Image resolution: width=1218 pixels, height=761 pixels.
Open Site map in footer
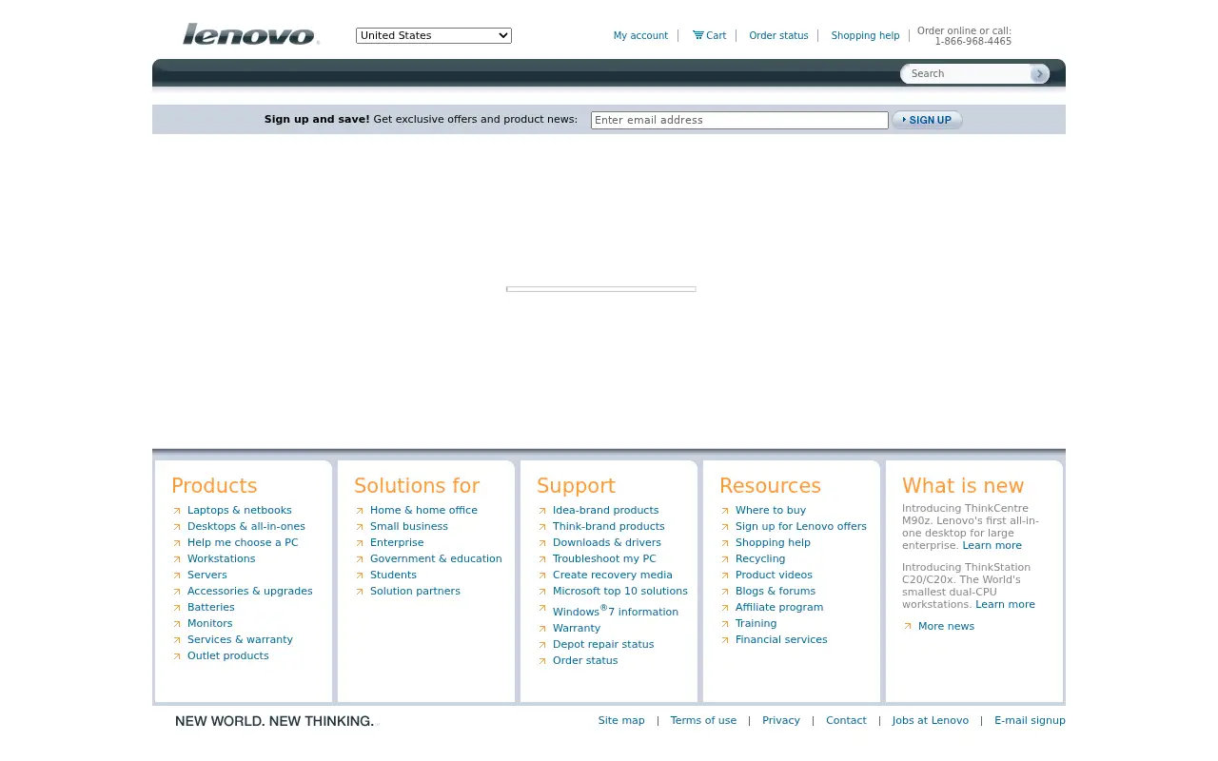click(621, 721)
